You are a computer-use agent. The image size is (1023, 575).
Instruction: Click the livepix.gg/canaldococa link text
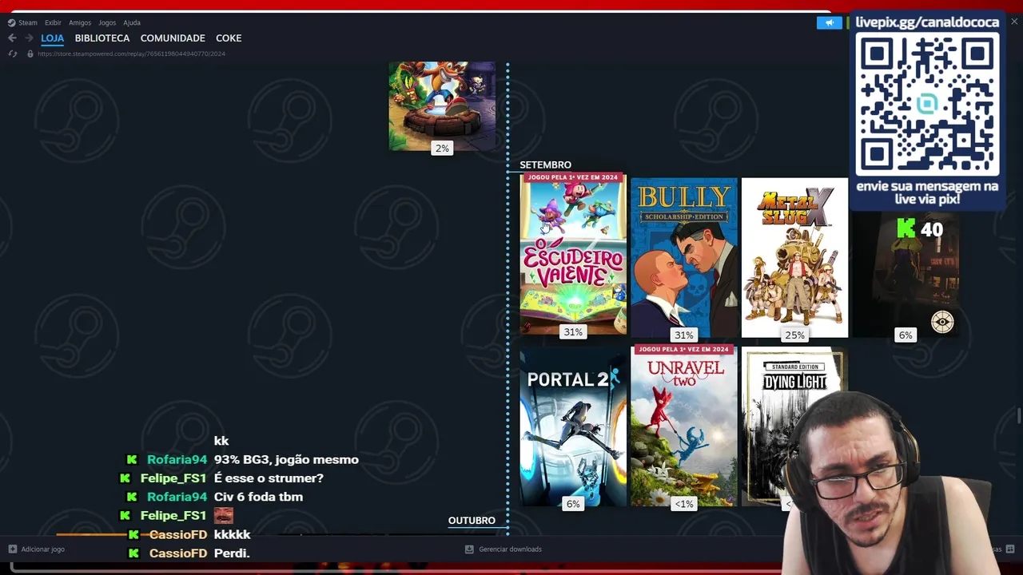coord(927,22)
